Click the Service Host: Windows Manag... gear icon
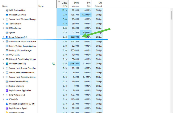The image size is (173, 113). (7, 19)
